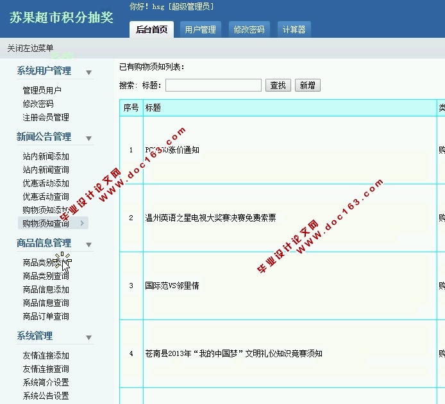
Task: Focus the 标题 search input field
Action: point(214,85)
